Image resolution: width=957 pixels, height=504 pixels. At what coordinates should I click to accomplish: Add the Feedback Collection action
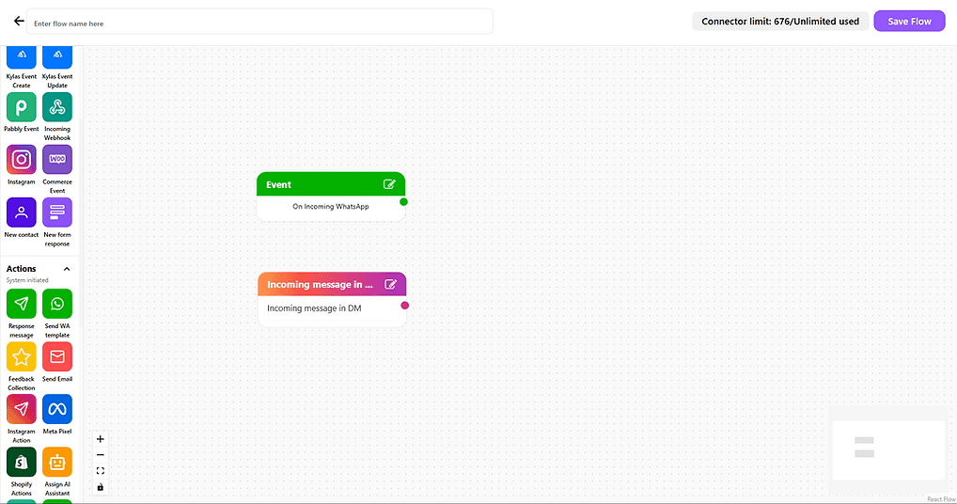point(22,357)
